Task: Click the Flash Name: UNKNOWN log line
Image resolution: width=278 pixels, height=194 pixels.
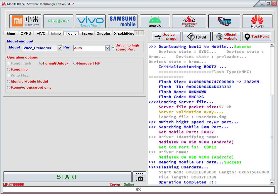Action: click(x=182, y=92)
